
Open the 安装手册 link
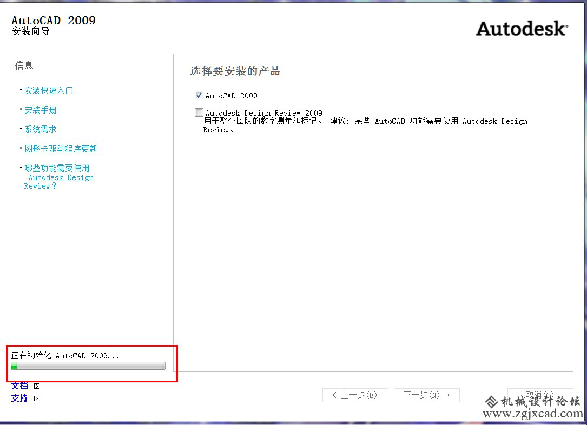[41, 110]
